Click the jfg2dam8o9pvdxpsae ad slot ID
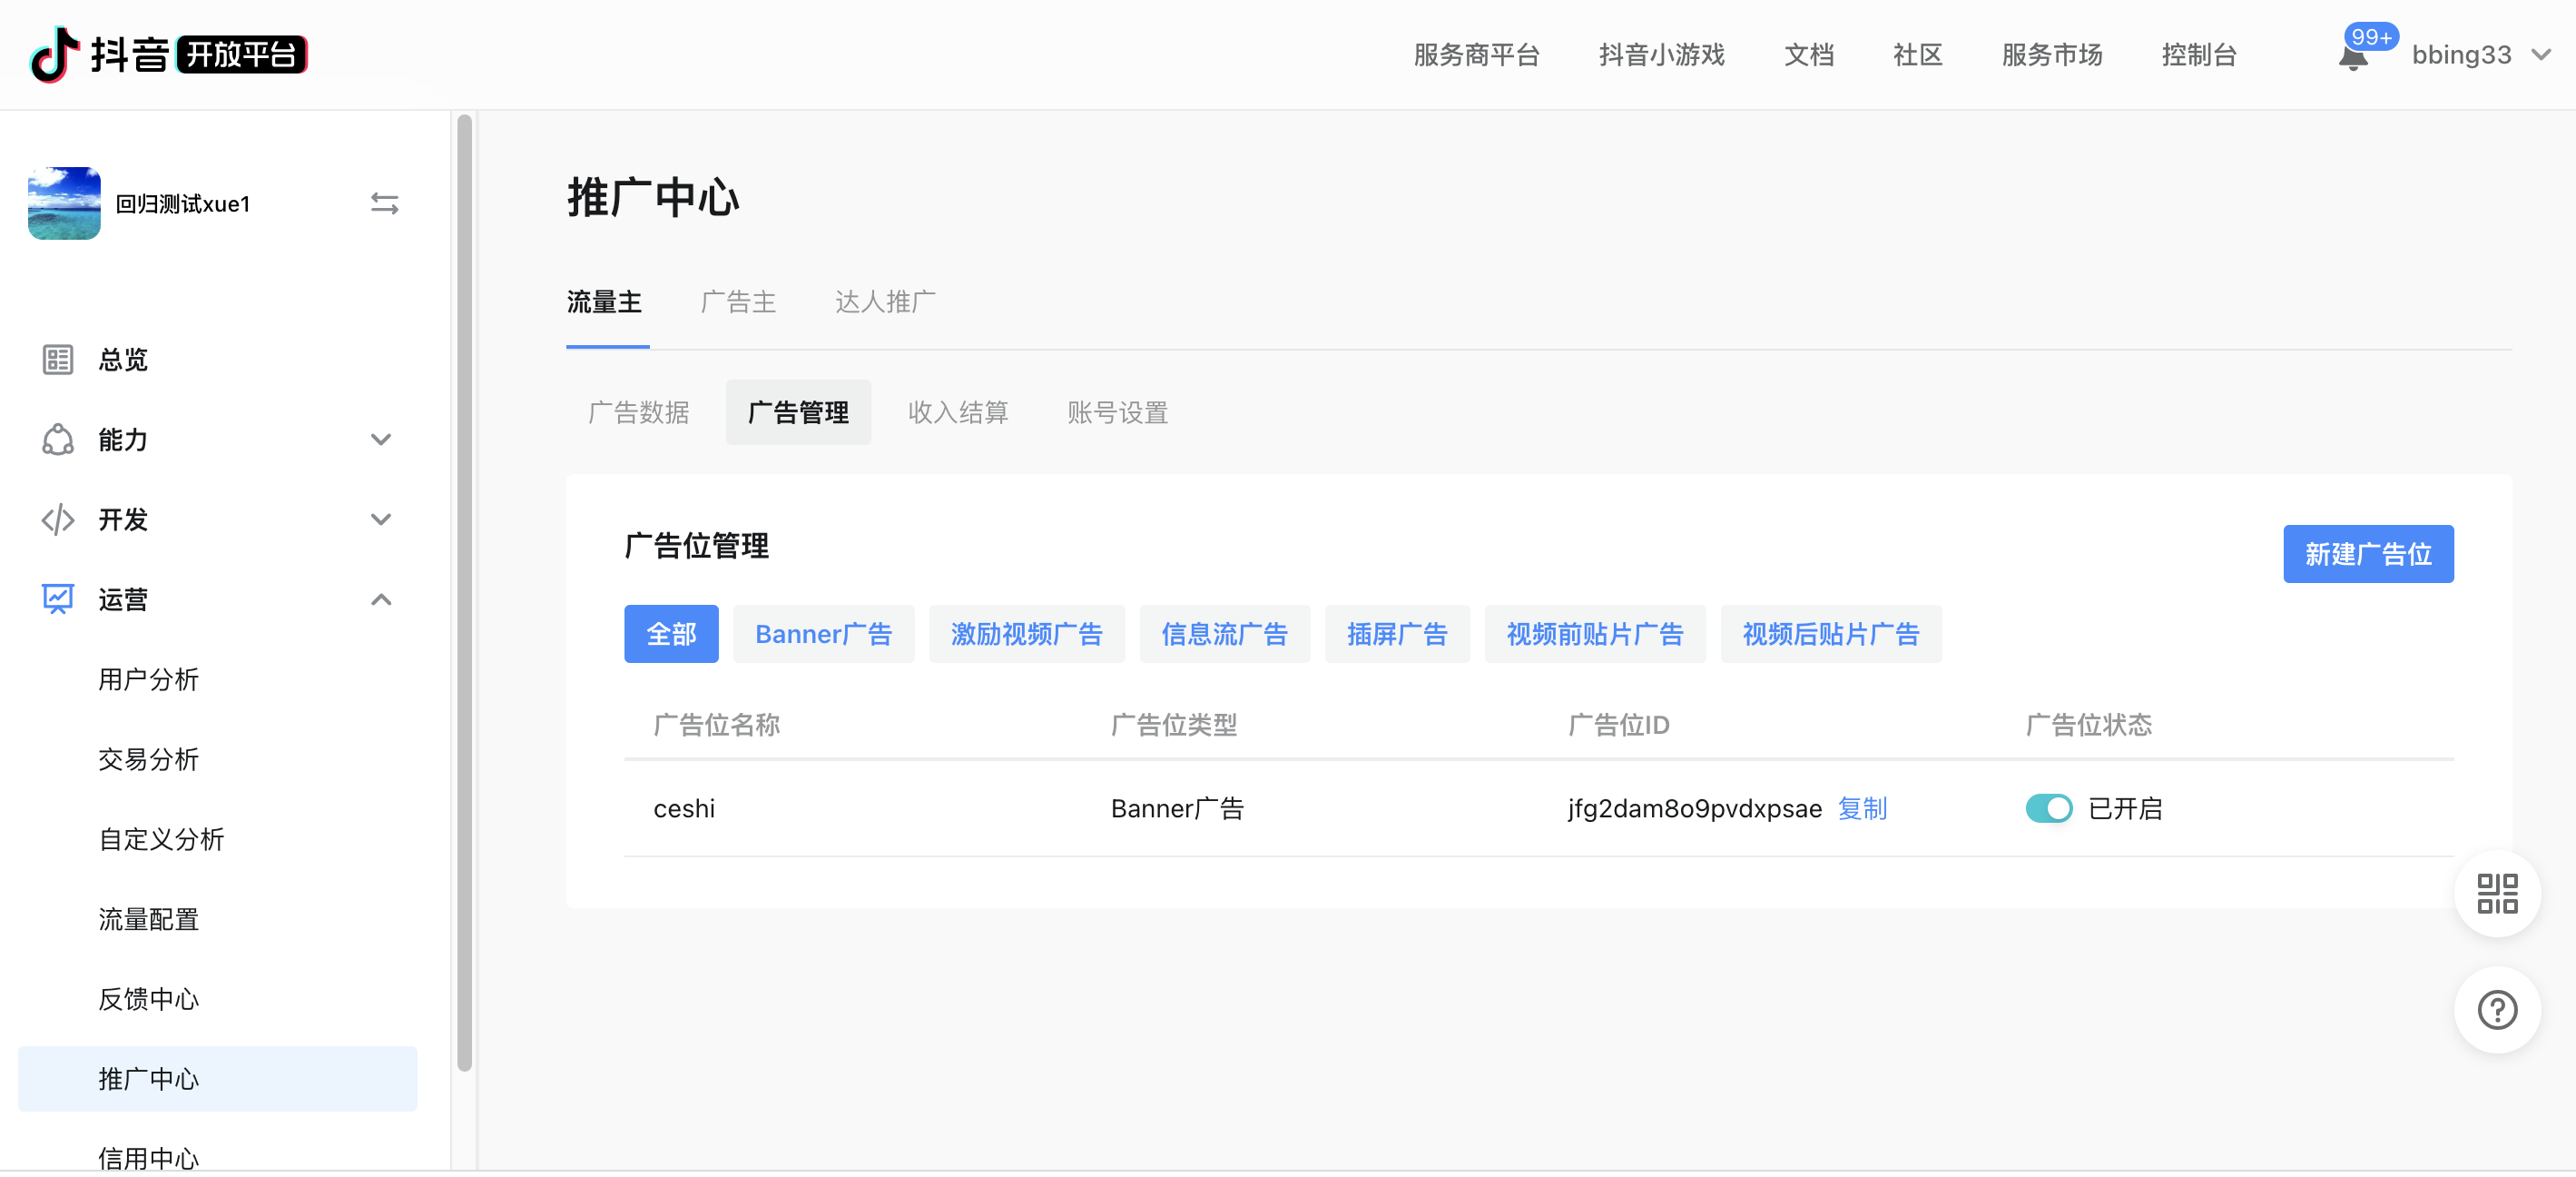 (x=1694, y=808)
